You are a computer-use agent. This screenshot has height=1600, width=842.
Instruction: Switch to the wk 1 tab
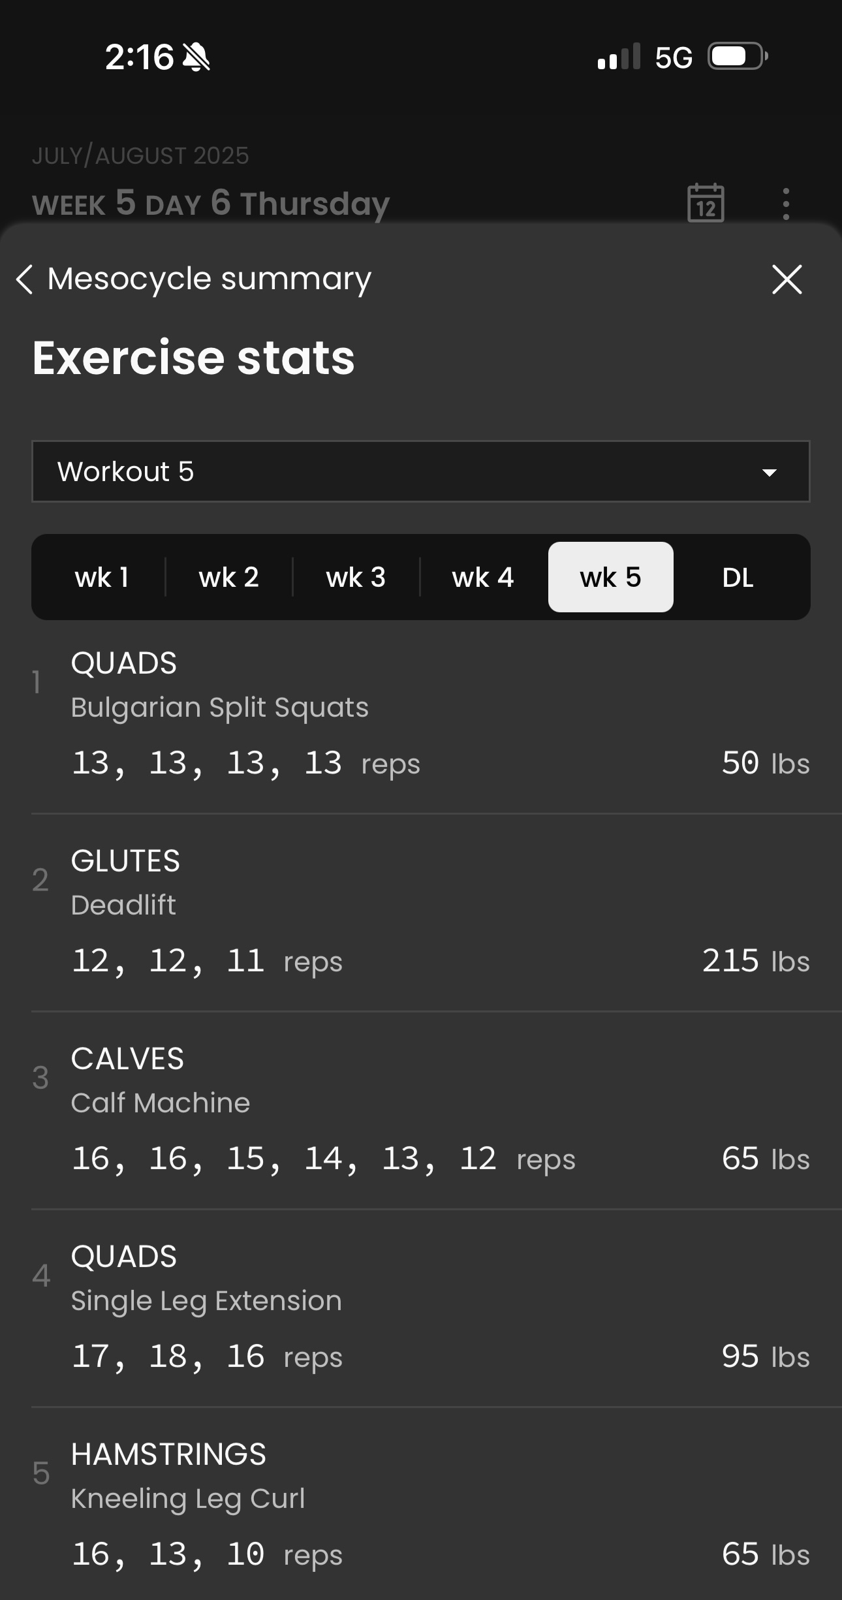click(102, 577)
